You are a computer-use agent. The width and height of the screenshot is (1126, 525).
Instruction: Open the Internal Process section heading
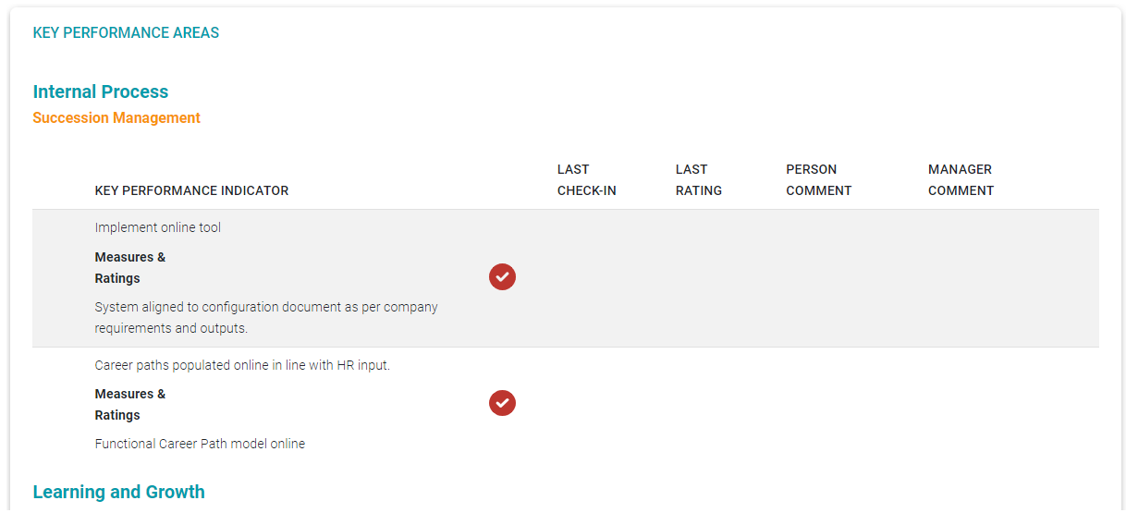pos(101,92)
